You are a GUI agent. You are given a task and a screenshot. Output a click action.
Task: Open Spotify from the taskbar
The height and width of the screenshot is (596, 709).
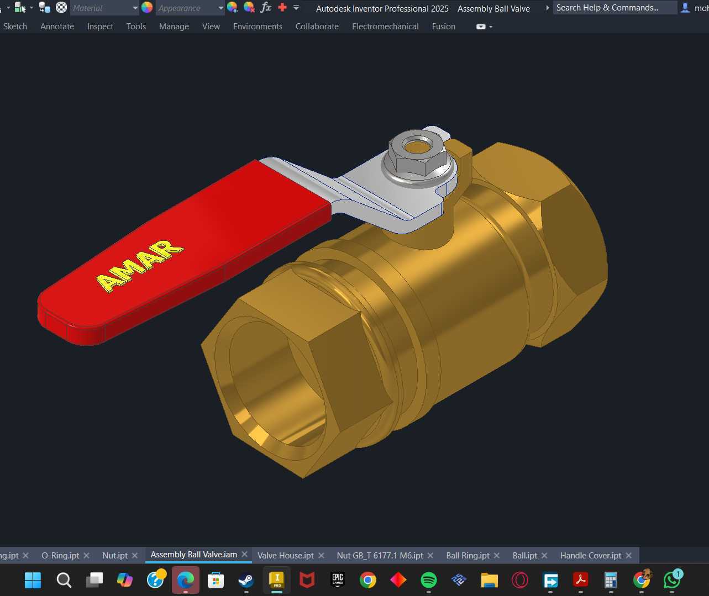pos(428,580)
